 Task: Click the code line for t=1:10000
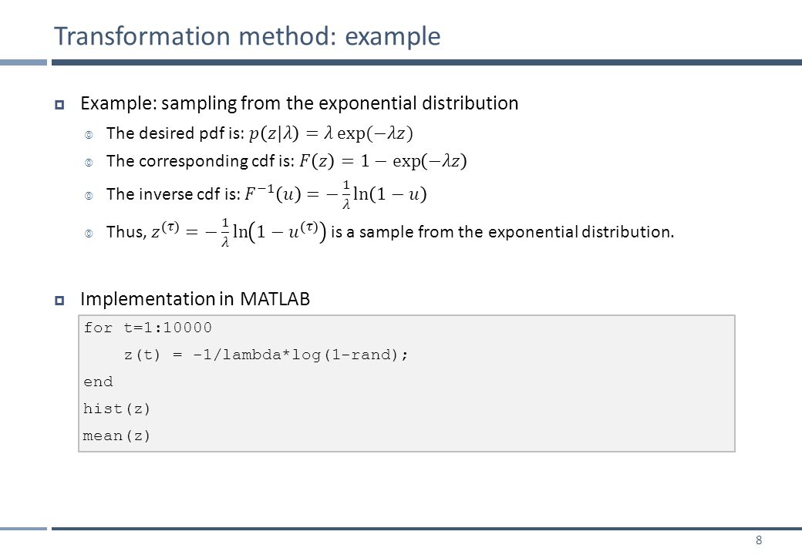tap(148, 328)
